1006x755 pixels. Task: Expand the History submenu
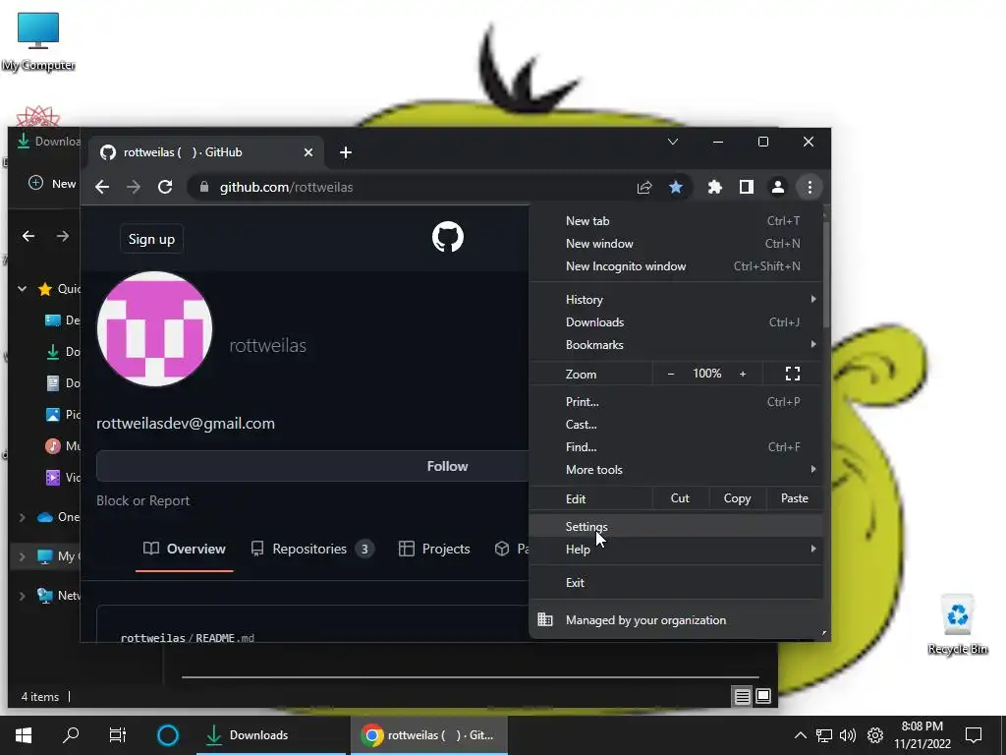pyautogui.click(x=676, y=299)
